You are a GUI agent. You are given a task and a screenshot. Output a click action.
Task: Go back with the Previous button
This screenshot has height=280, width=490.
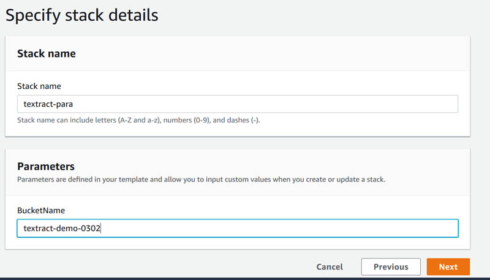click(x=391, y=267)
